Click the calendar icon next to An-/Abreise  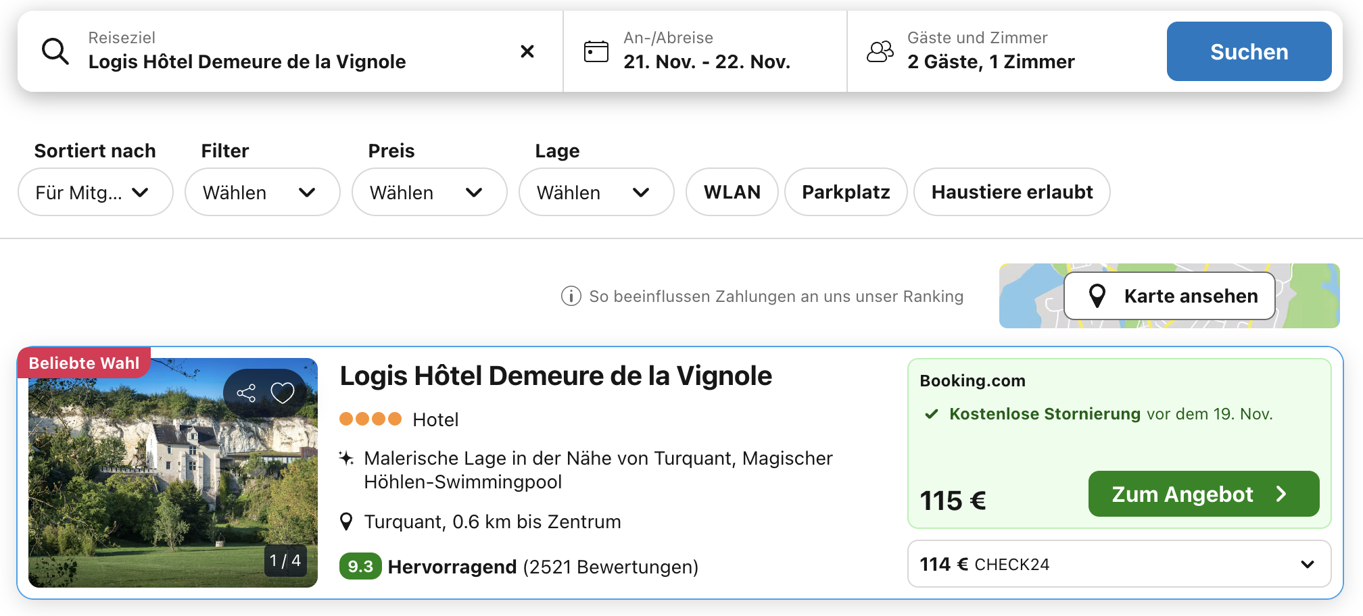(596, 51)
